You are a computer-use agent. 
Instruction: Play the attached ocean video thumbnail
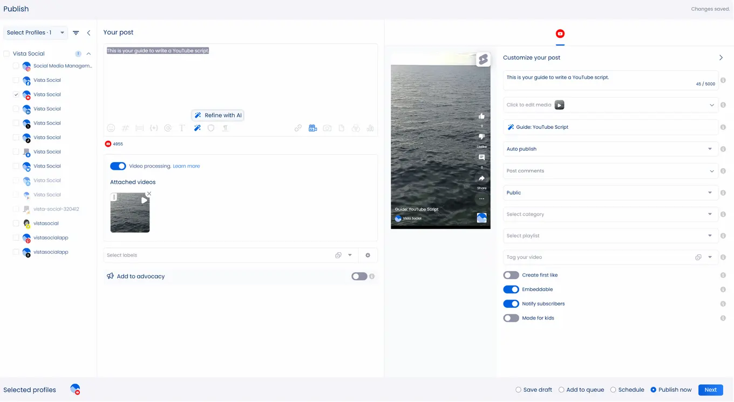pos(144,200)
